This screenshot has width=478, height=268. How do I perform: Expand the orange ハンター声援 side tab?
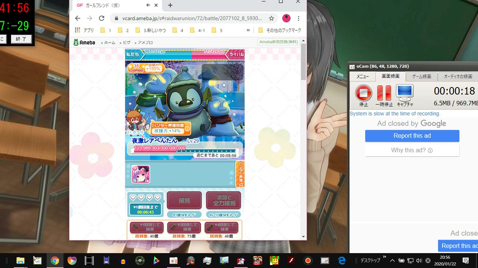[240, 174]
